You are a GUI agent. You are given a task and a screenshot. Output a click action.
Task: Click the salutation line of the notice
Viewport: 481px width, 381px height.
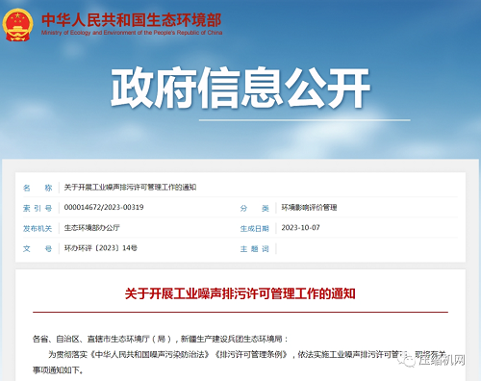(x=161, y=339)
